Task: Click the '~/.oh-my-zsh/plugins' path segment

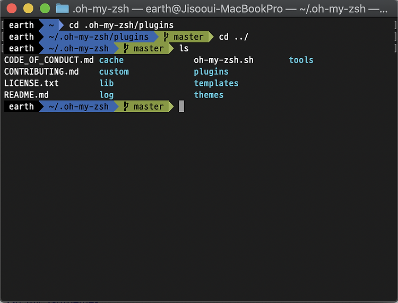Action: click(x=99, y=37)
